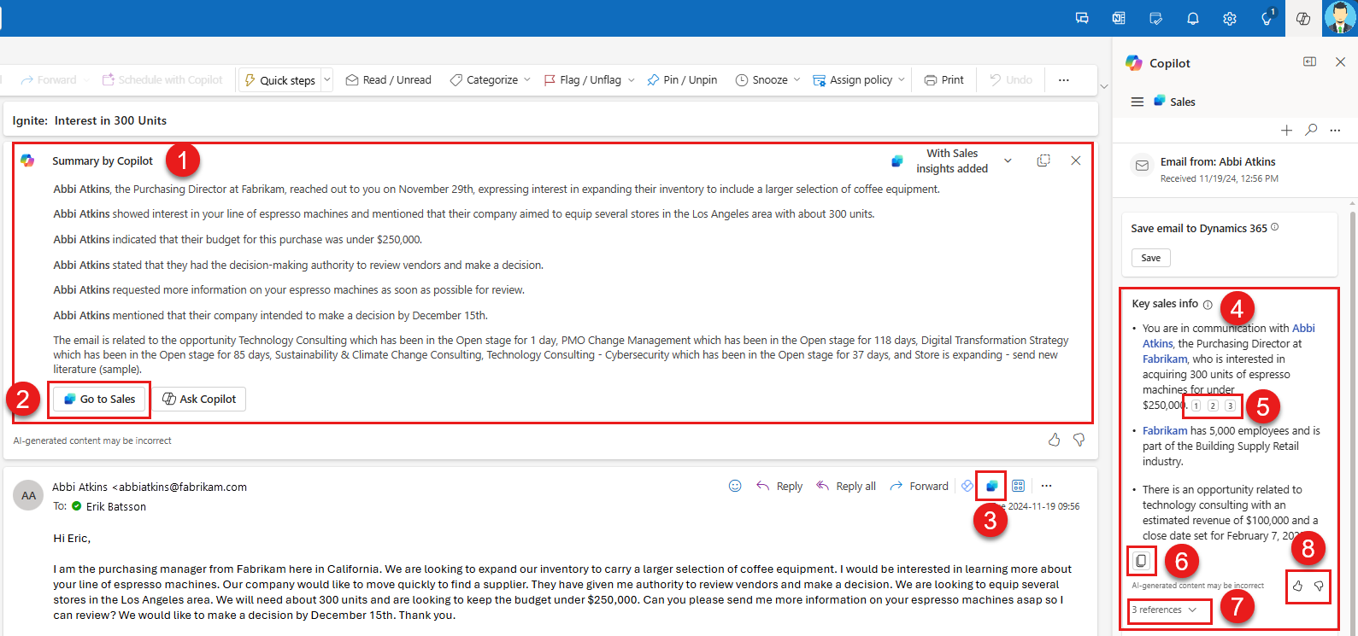Reply to Abbi Atkins' email
This screenshot has width=1358, height=636.
pos(779,486)
